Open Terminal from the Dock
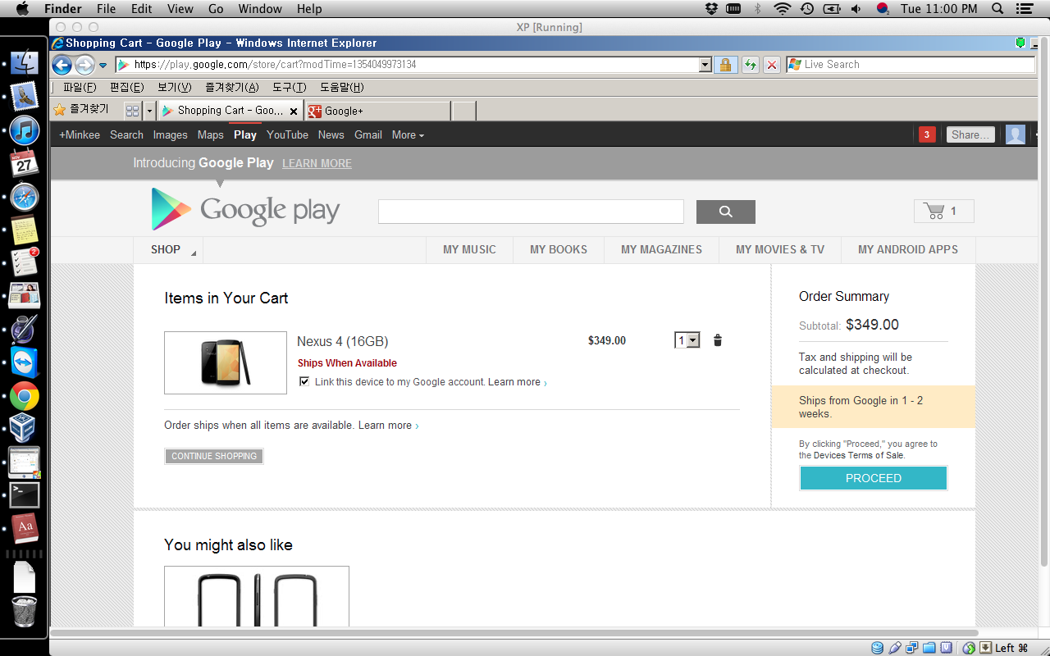This screenshot has width=1050, height=656. (25, 495)
